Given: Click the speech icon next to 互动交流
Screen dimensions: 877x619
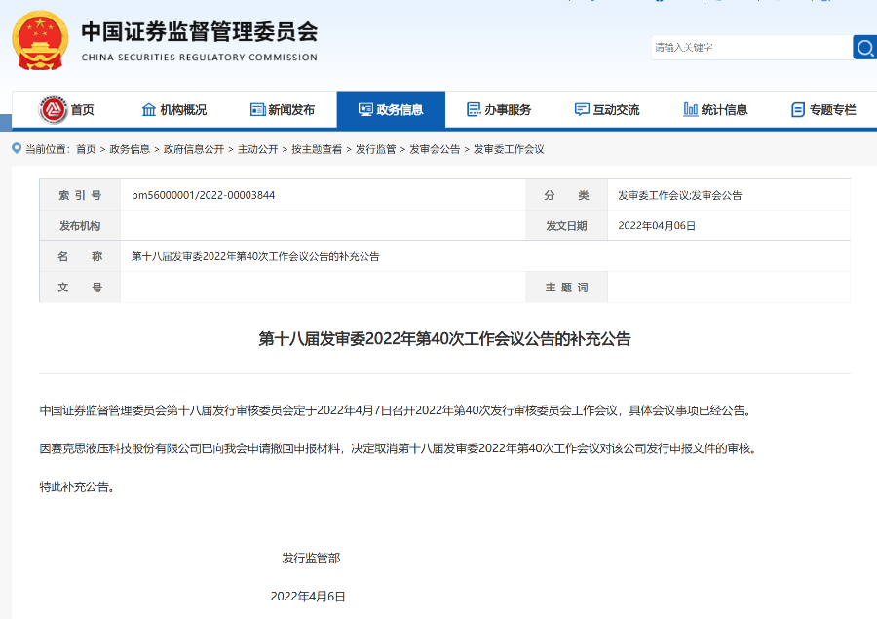Looking at the screenshot, I should click(582, 109).
